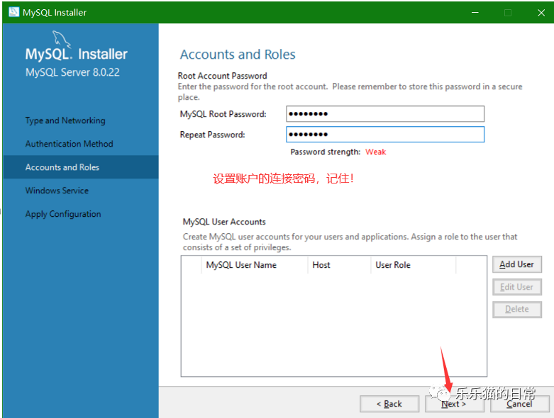554x418 pixels.
Task: Click the MySQL Installer title bar icon
Action: (13, 12)
